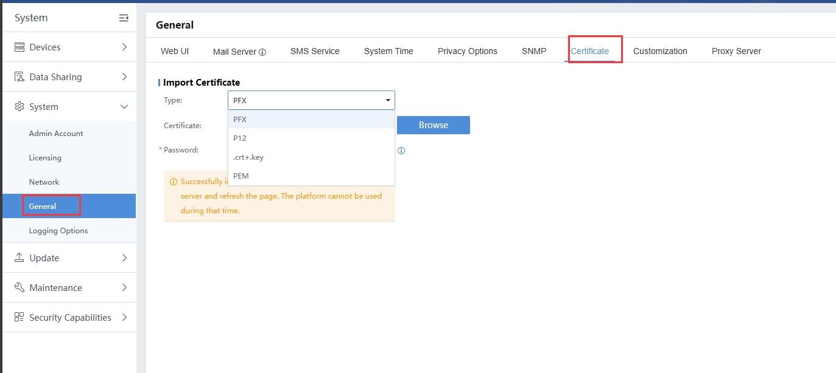Switch to the SNMP tab

[x=534, y=51]
